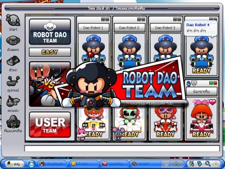The image size is (225, 169).
Task: Open the tools settings icon in bottom bar
Action: pos(192,164)
